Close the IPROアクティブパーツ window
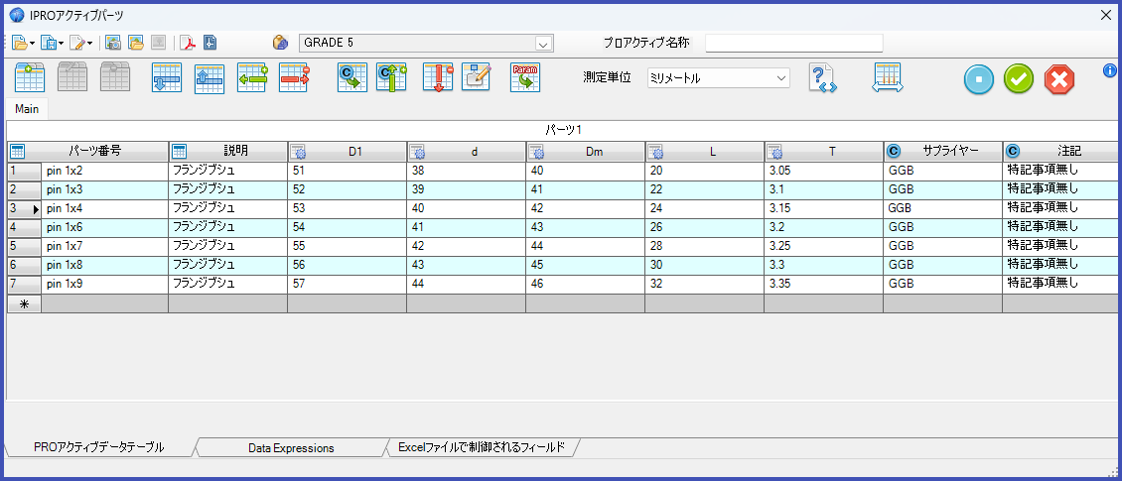The height and width of the screenshot is (481, 1122). 1105,14
